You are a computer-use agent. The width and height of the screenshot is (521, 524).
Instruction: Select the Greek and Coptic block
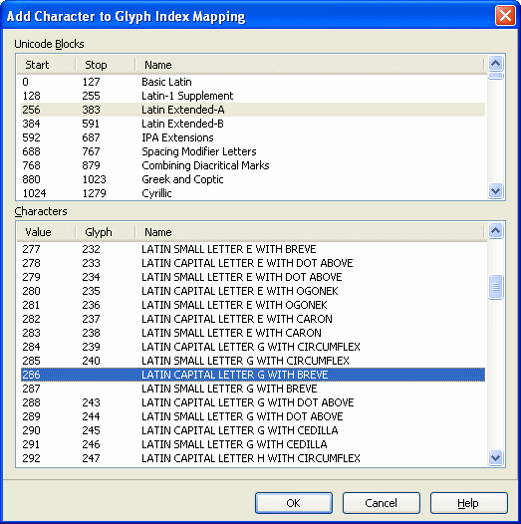coord(253,179)
